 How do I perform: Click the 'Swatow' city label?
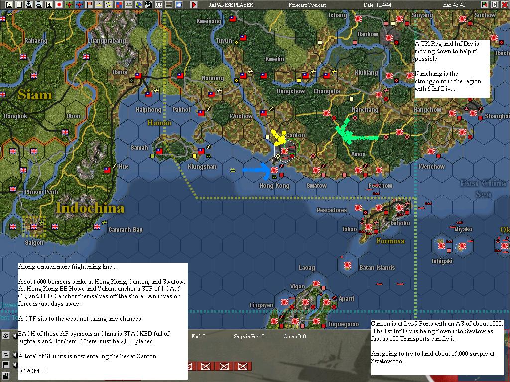point(316,186)
